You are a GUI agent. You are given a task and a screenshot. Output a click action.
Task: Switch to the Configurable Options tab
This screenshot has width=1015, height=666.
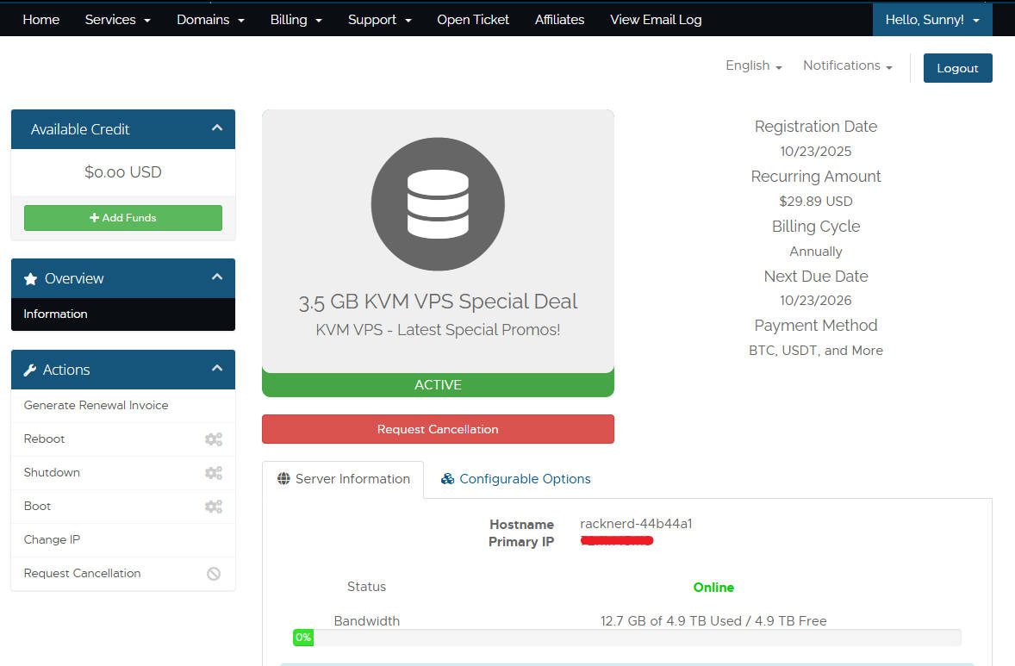515,479
